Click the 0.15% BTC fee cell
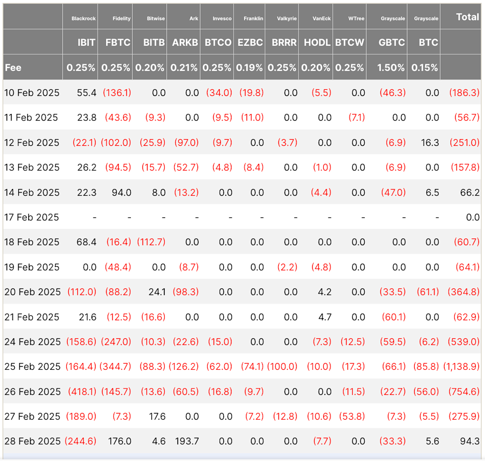The height and width of the screenshot is (461, 485). click(x=425, y=68)
